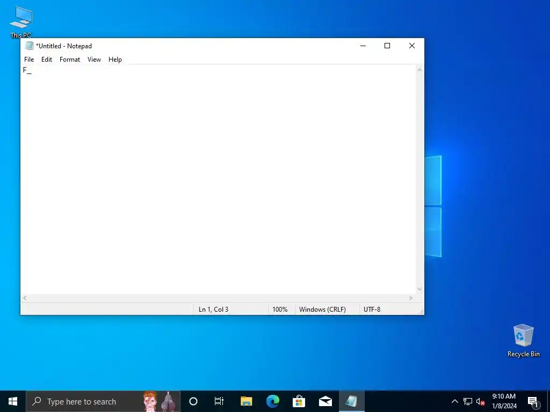Click the muted volume tray icon
This screenshot has height=412, width=550.
pos(480,401)
